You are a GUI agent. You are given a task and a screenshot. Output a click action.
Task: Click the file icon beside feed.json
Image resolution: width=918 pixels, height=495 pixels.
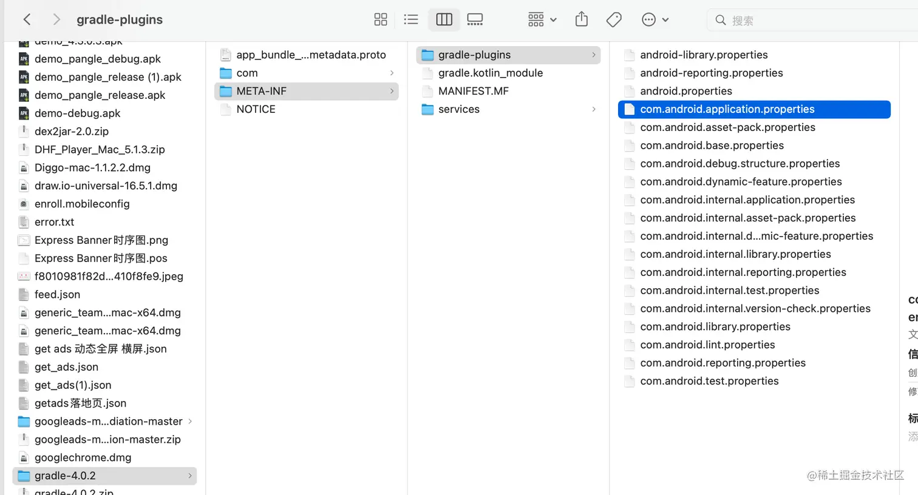click(x=24, y=294)
